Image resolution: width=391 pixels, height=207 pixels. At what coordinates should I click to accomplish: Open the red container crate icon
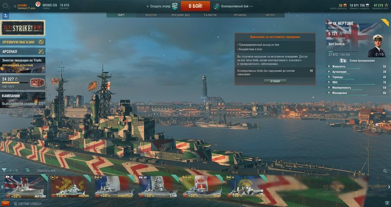pyautogui.click(x=38, y=83)
